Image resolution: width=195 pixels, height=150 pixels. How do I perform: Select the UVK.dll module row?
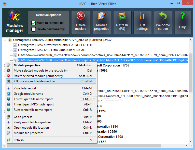click(51, 50)
